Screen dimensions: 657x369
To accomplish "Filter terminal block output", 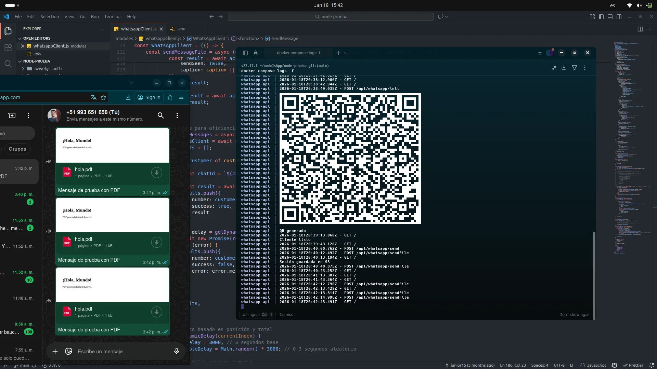I will (575, 68).
